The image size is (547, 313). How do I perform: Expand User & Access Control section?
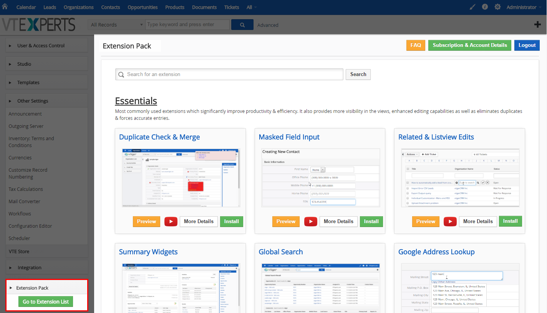pyautogui.click(x=46, y=45)
